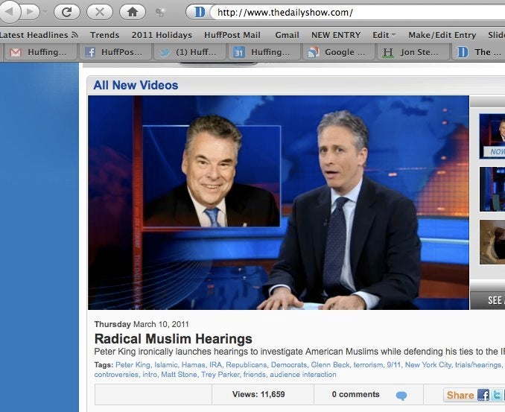Click the orange Share button
505x412 pixels.
pyautogui.click(x=460, y=396)
